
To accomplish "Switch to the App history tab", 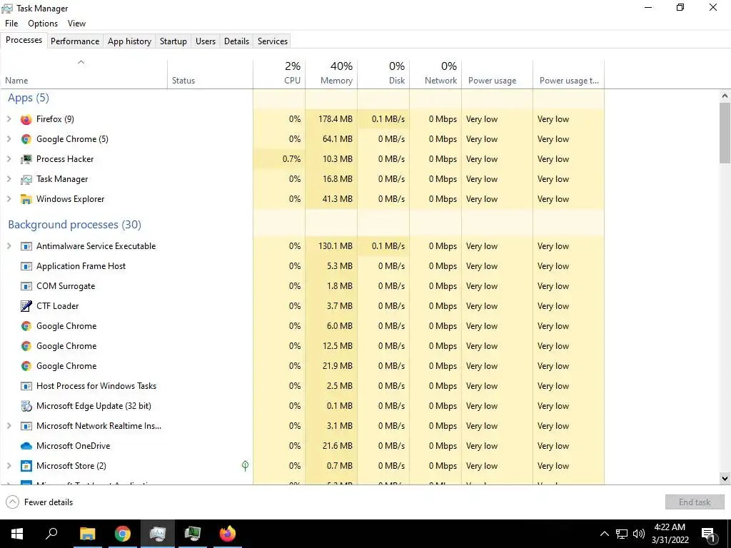I will pyautogui.click(x=130, y=41).
